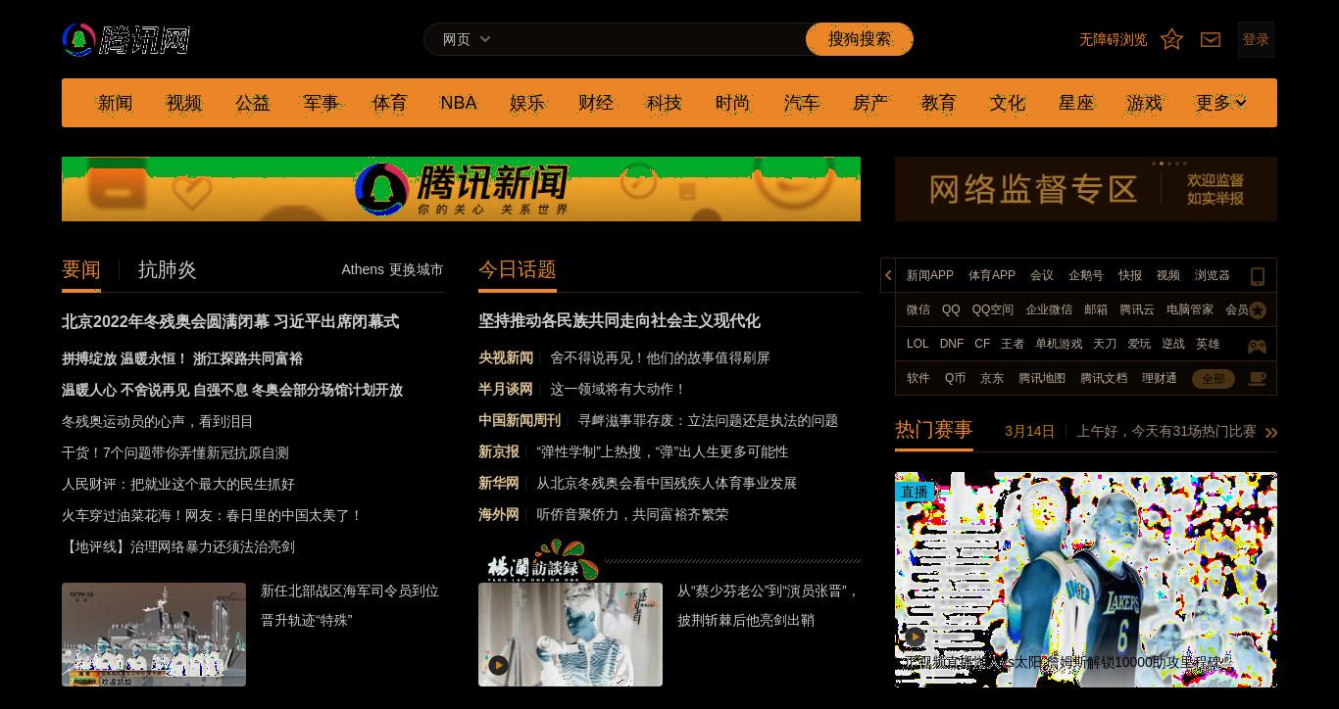Click 更换城市 to change city
1339x709 pixels.
[417, 269]
